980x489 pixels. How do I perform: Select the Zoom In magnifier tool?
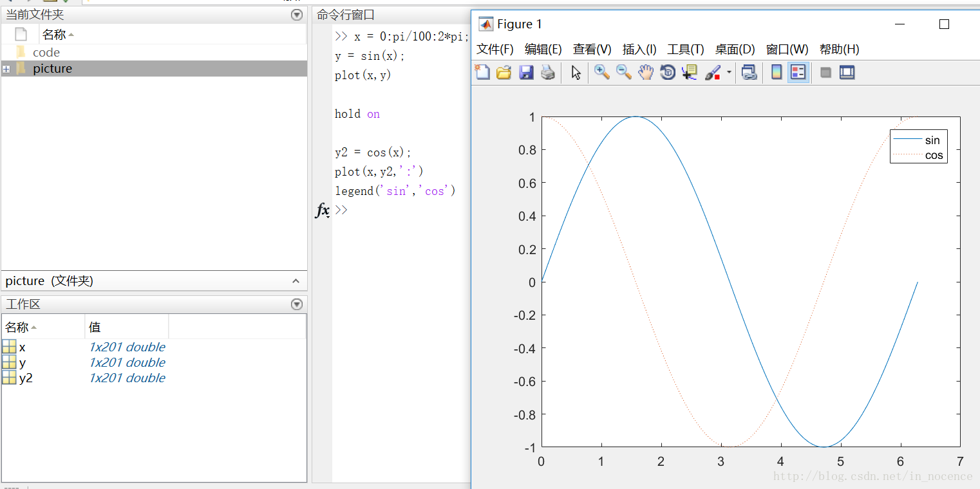[602, 73]
